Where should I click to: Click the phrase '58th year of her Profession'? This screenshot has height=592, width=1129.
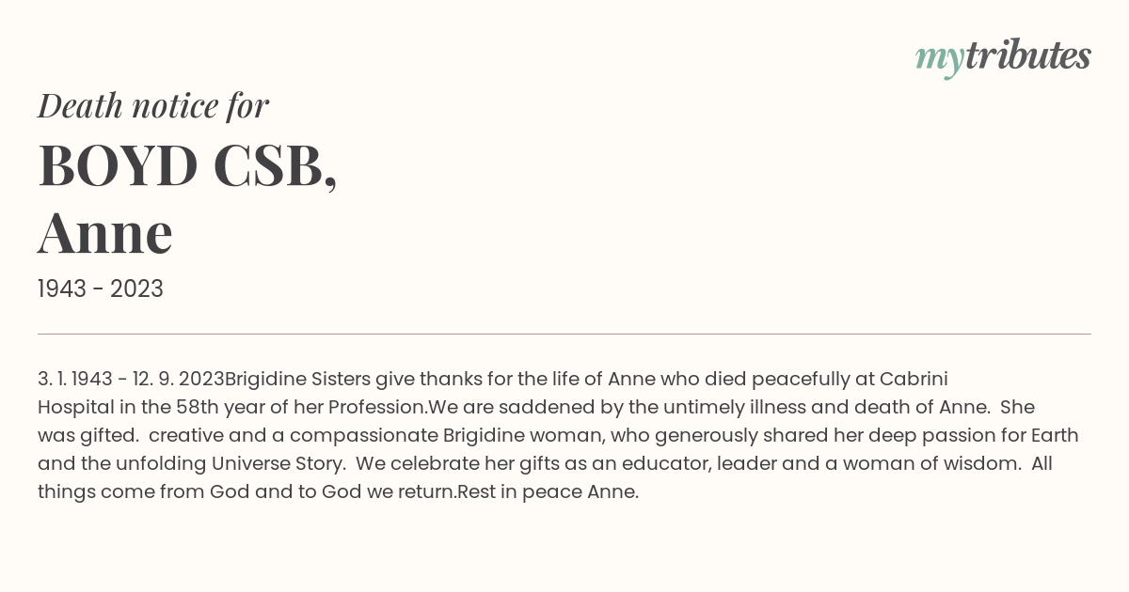301,407
